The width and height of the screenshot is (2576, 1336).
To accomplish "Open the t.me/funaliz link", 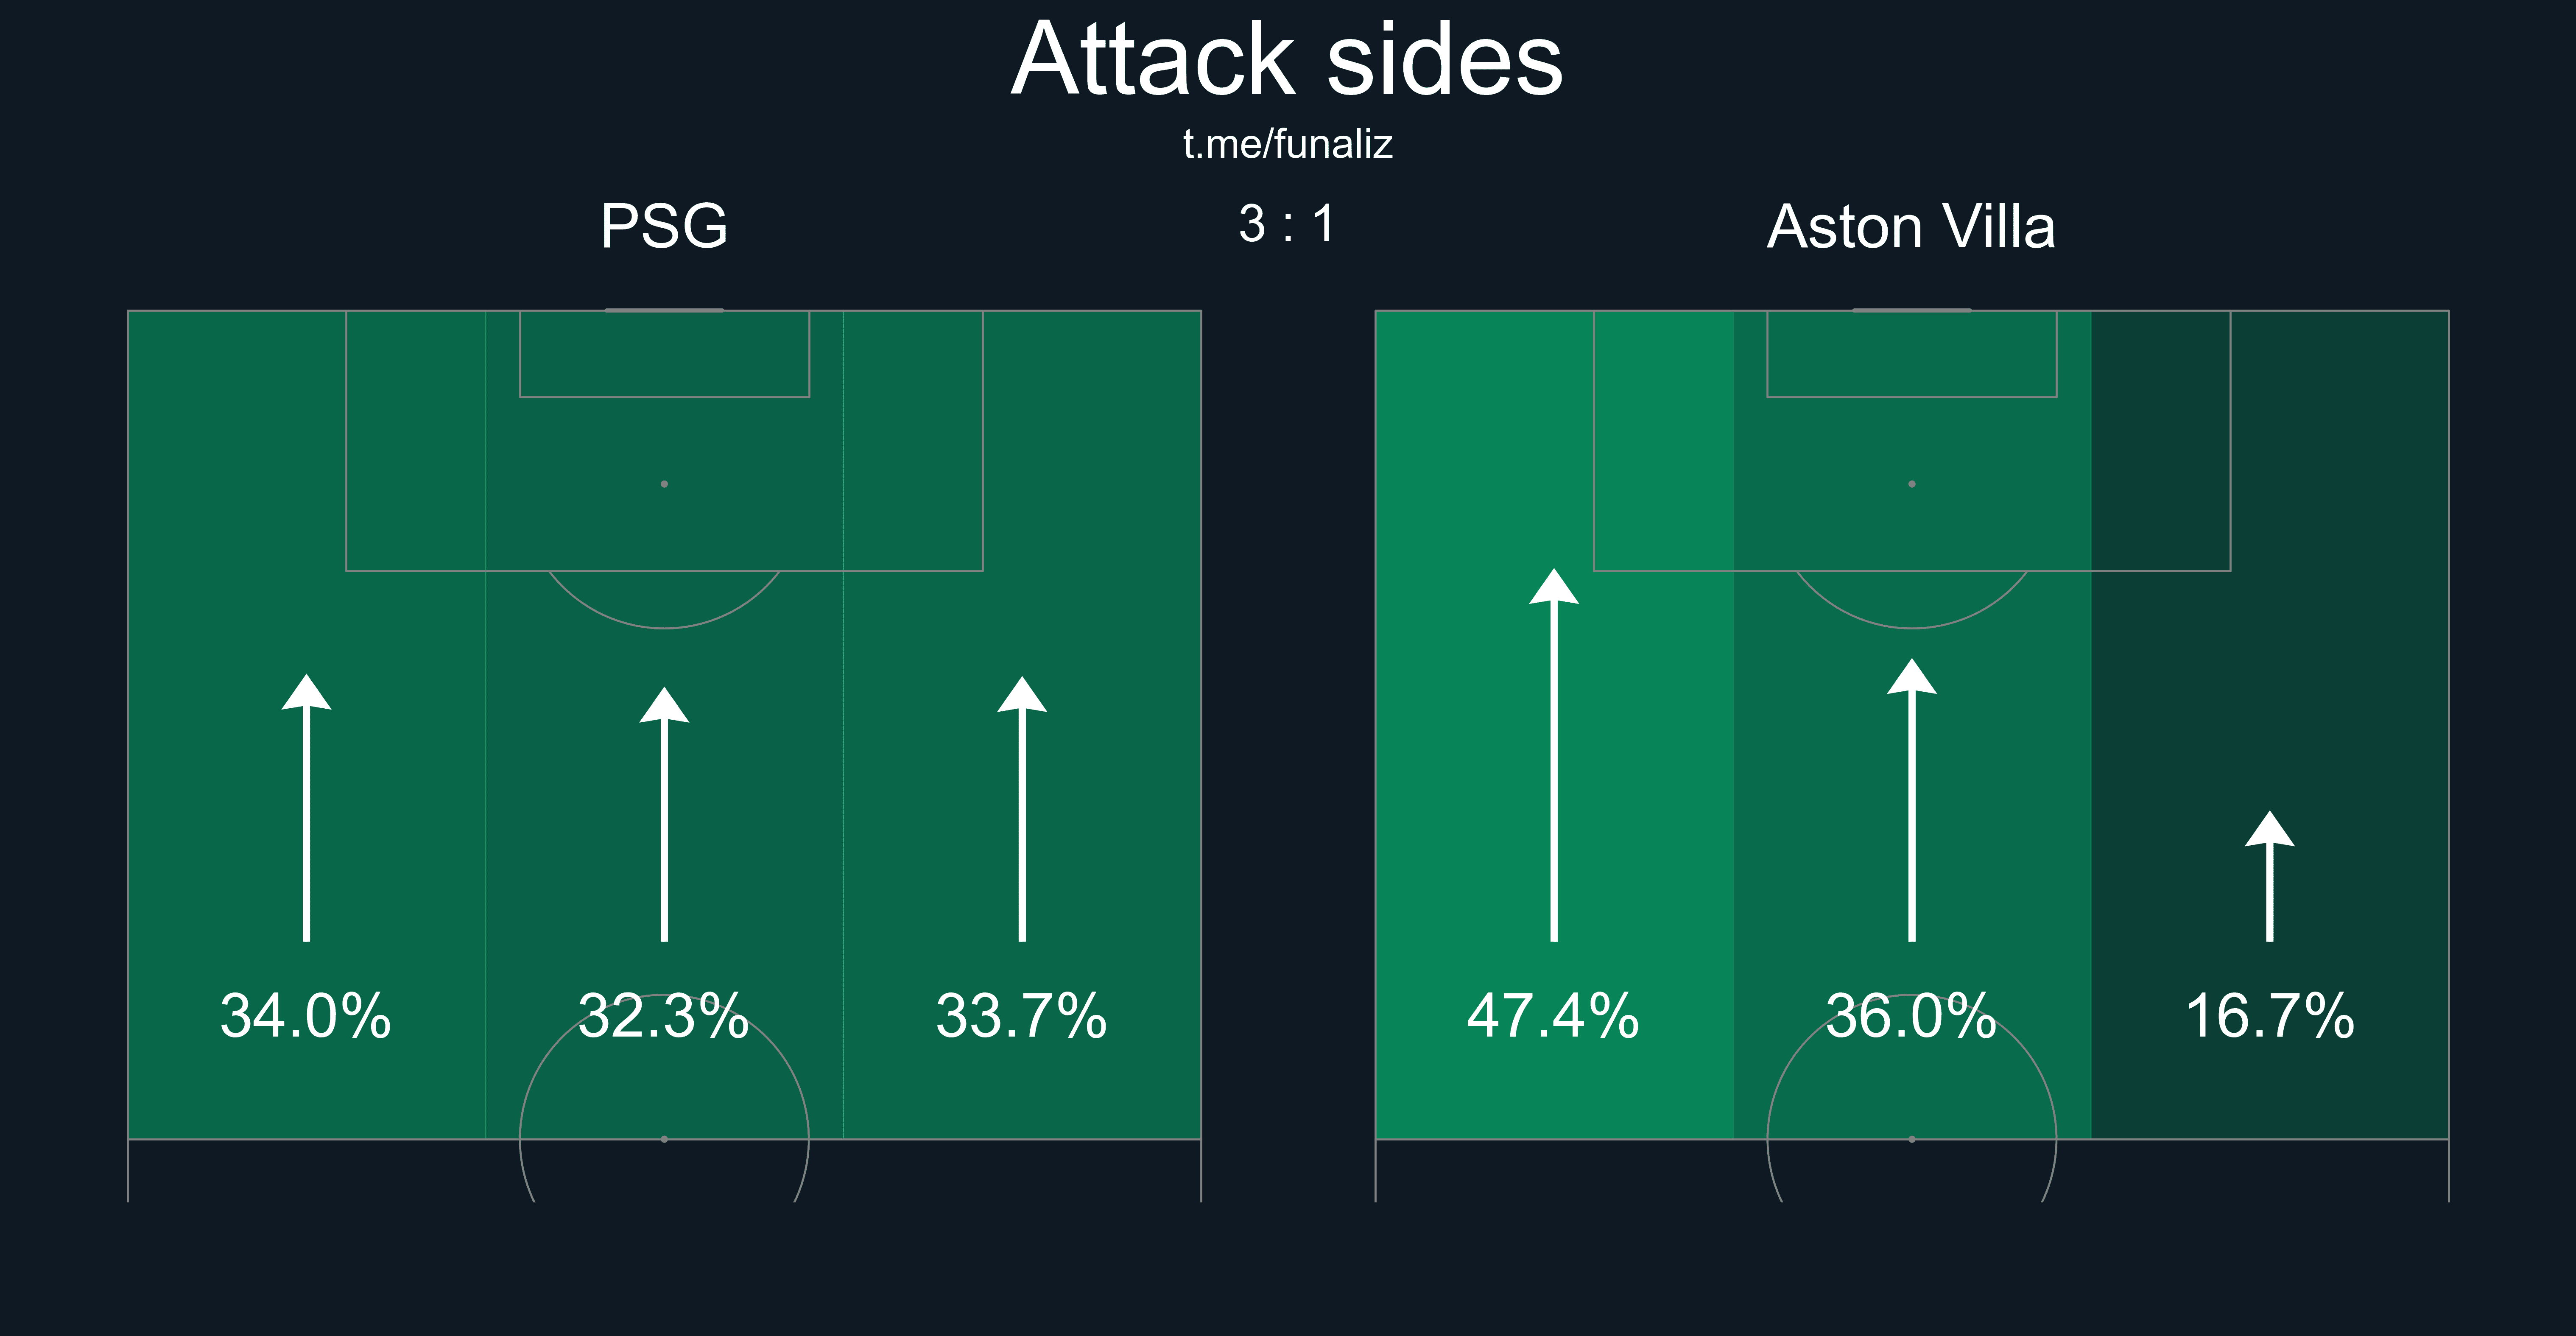I will [x=1287, y=144].
